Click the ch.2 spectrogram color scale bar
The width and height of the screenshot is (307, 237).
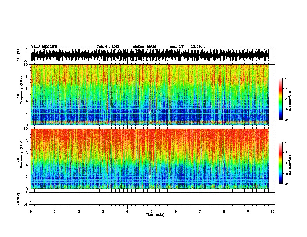point(281,163)
